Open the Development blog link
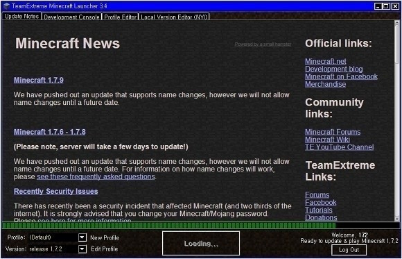Screen dimensions: 402x259 tap(334, 69)
